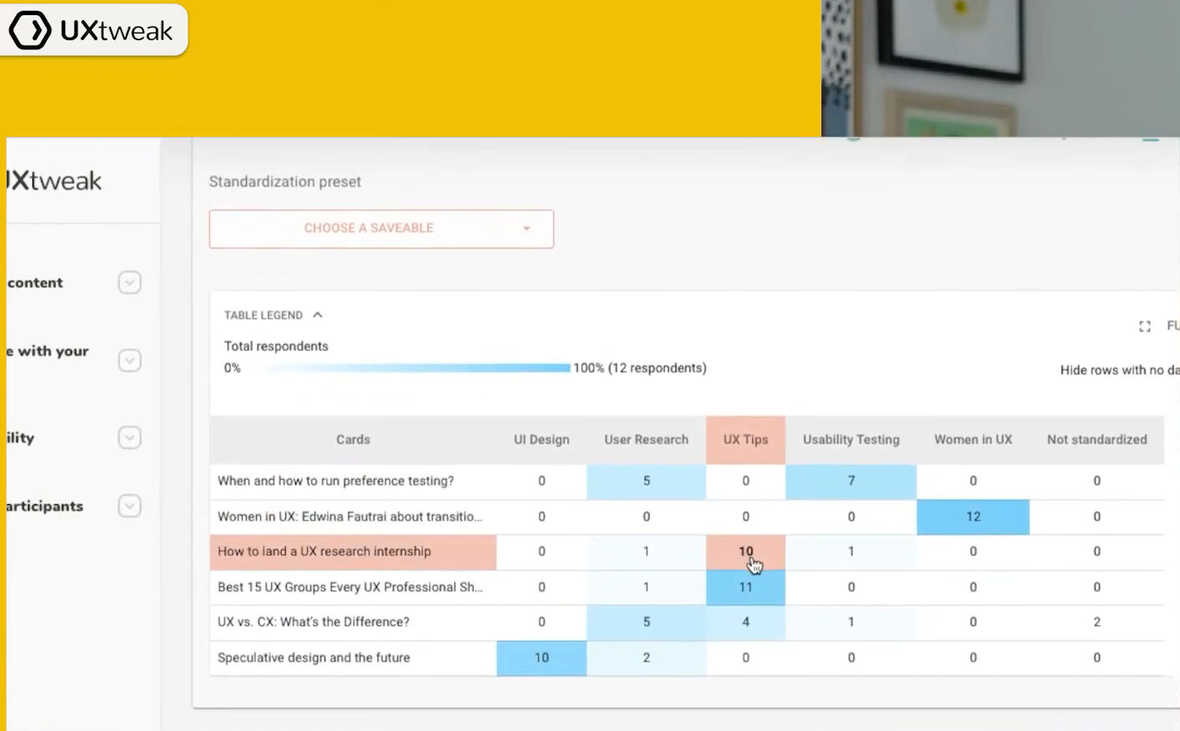Expand the 'ility' sidebar section
The height and width of the screenshot is (731, 1180).
coord(129,438)
